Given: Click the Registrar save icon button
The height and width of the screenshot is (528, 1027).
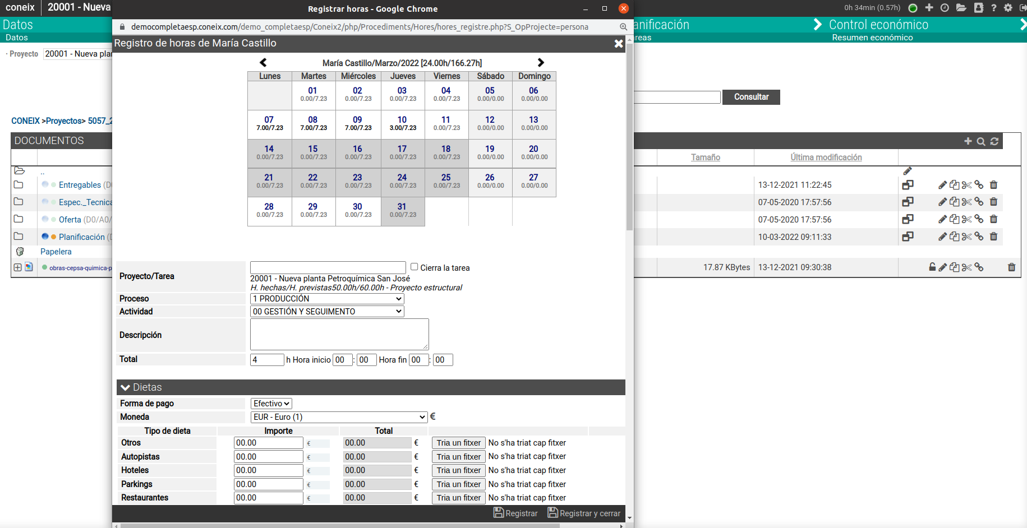Looking at the screenshot, I should point(515,513).
